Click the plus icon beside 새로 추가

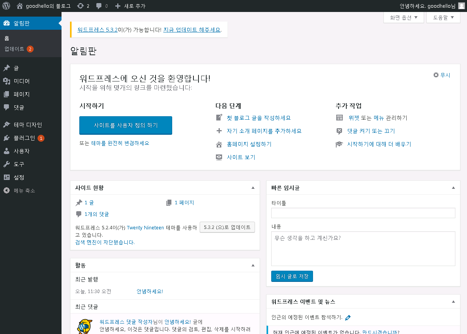tap(118, 6)
